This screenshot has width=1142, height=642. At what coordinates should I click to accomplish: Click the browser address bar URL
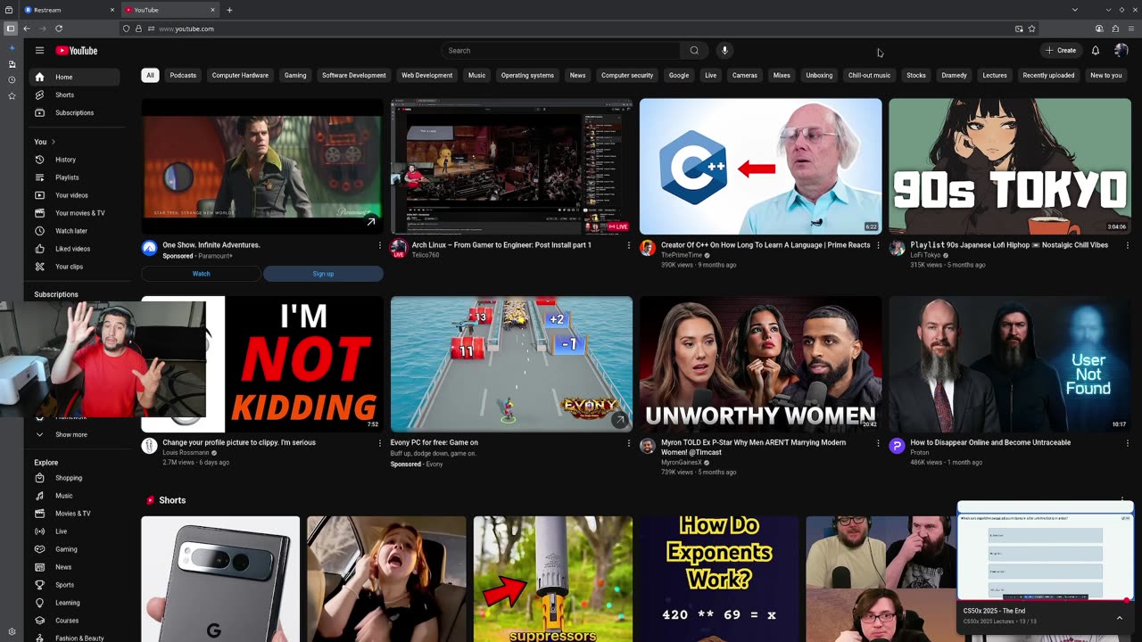pos(186,29)
